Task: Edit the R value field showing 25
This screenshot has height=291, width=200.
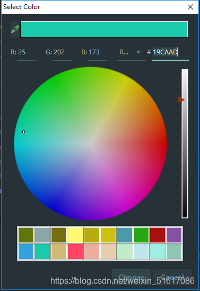Action: [x=27, y=52]
